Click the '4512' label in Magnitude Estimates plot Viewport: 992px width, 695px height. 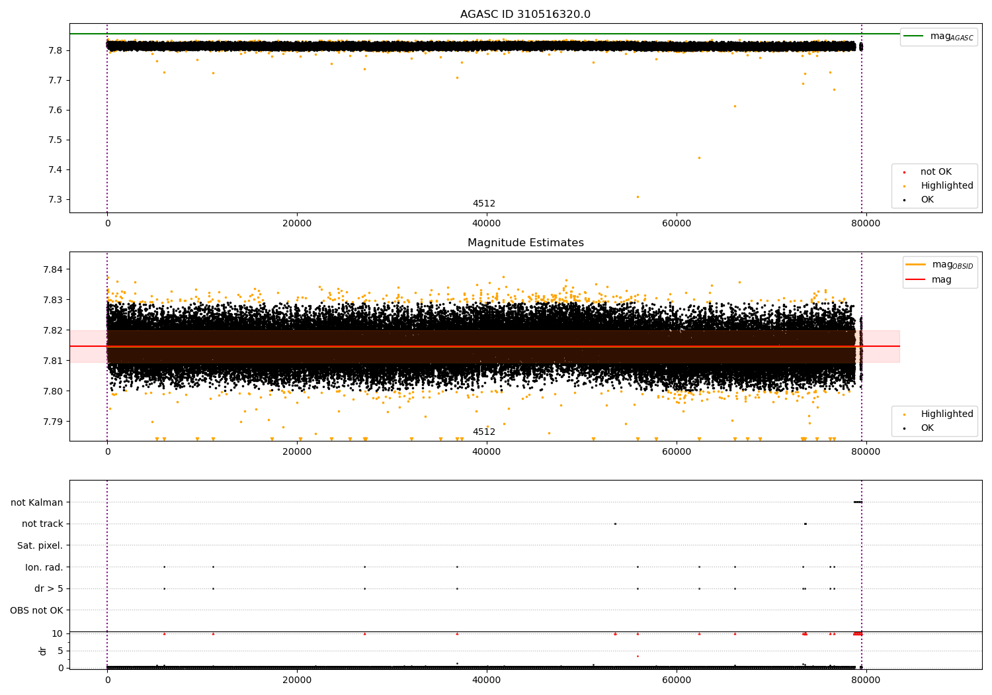tap(483, 432)
